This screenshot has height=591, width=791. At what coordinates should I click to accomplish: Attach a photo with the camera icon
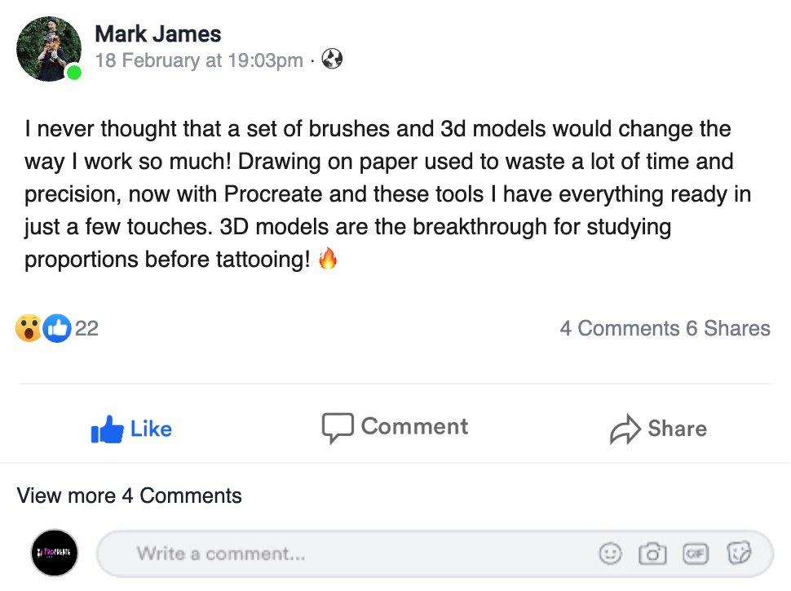click(x=652, y=554)
